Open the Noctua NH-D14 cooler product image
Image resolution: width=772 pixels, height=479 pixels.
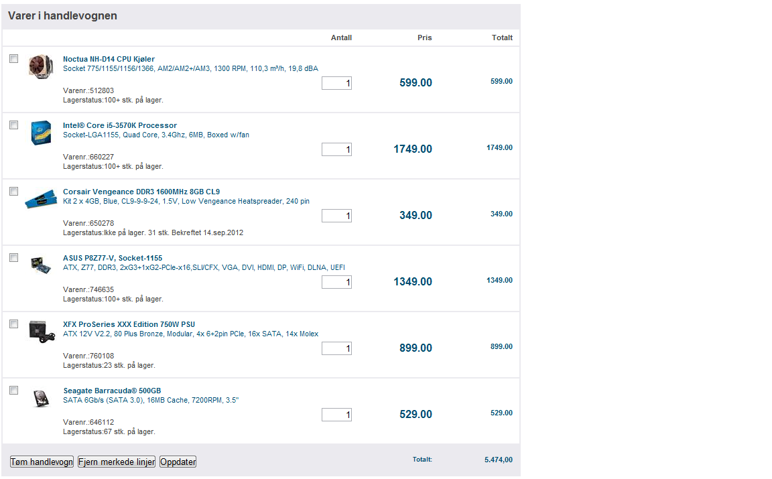41,66
